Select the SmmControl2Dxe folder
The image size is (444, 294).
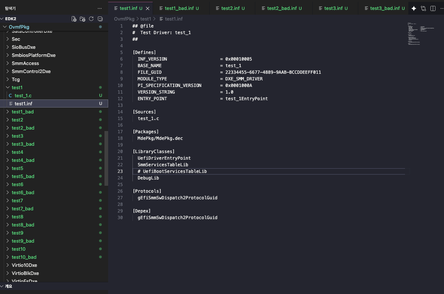pos(31,71)
